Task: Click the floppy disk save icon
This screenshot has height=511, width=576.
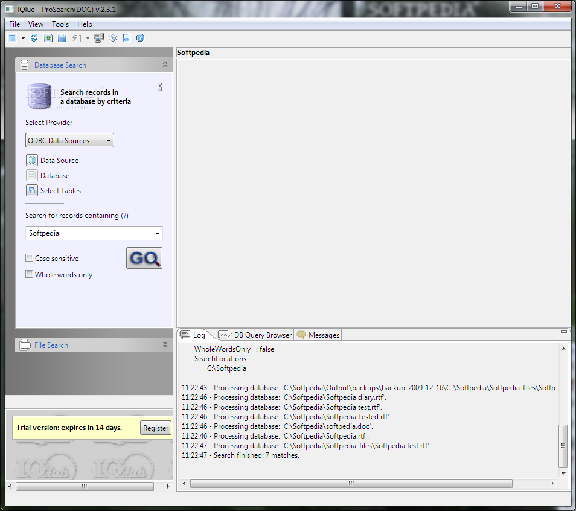Action: point(62,38)
